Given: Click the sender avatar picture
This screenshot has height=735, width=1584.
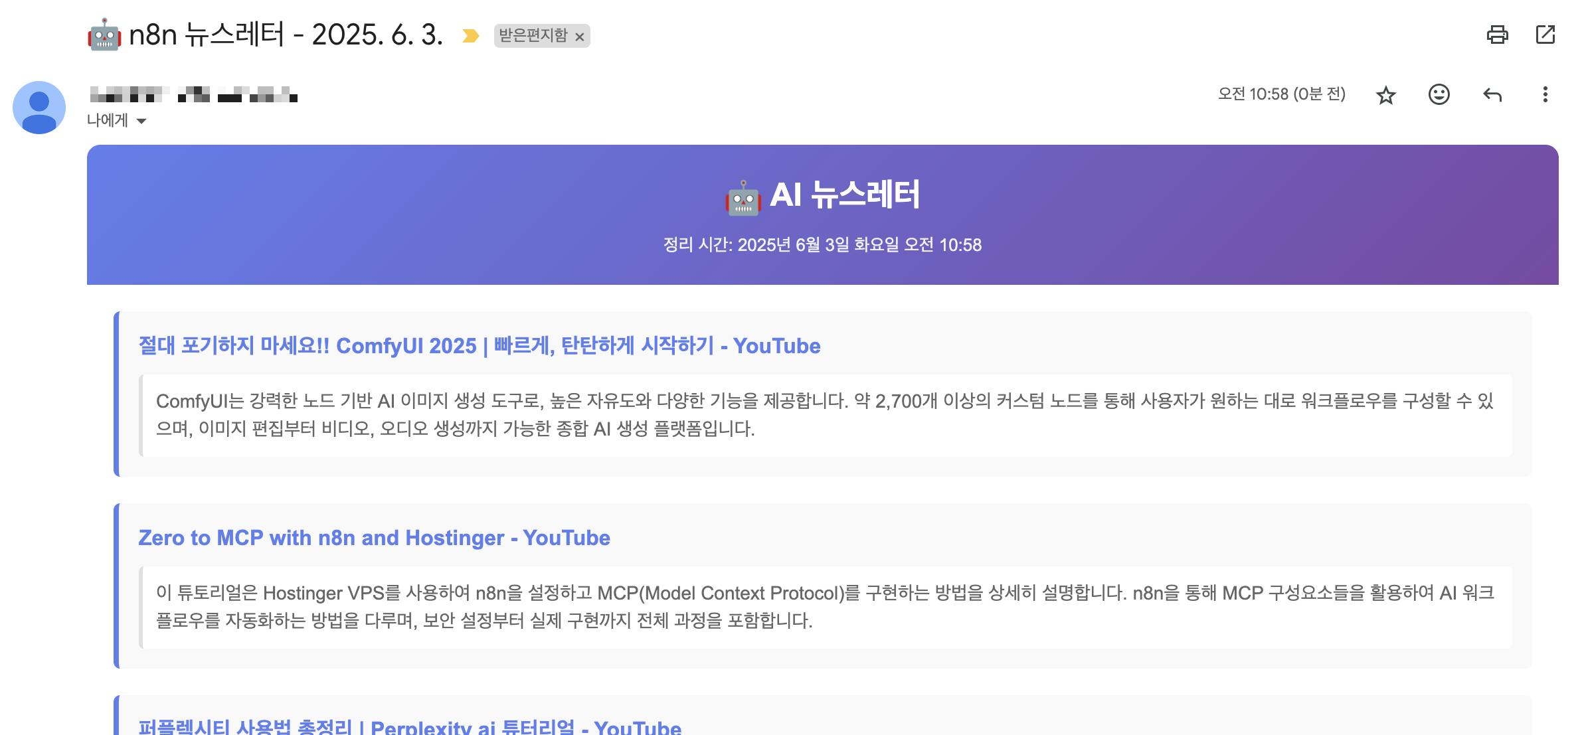Looking at the screenshot, I should [x=39, y=108].
